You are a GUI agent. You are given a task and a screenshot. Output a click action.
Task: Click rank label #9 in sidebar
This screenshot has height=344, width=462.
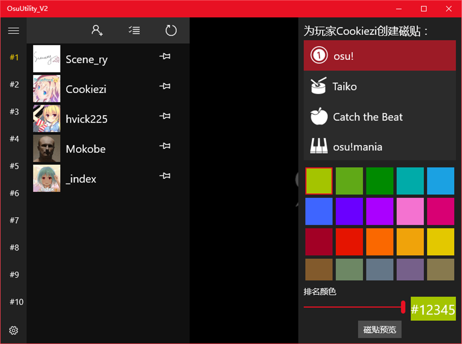pos(14,275)
